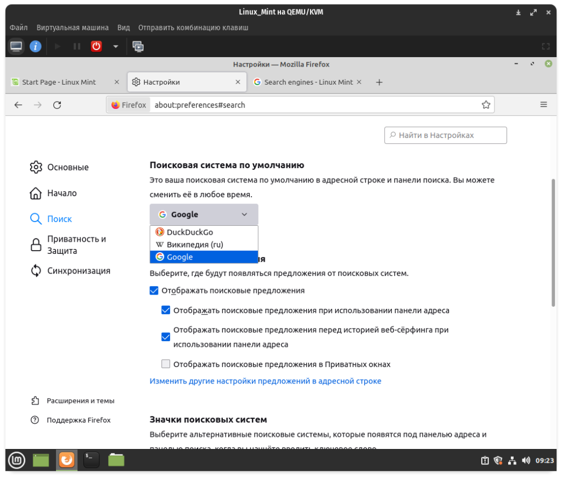Click the QEMU window download-arrow title icon
The width and height of the screenshot is (562, 477).
[x=518, y=13]
